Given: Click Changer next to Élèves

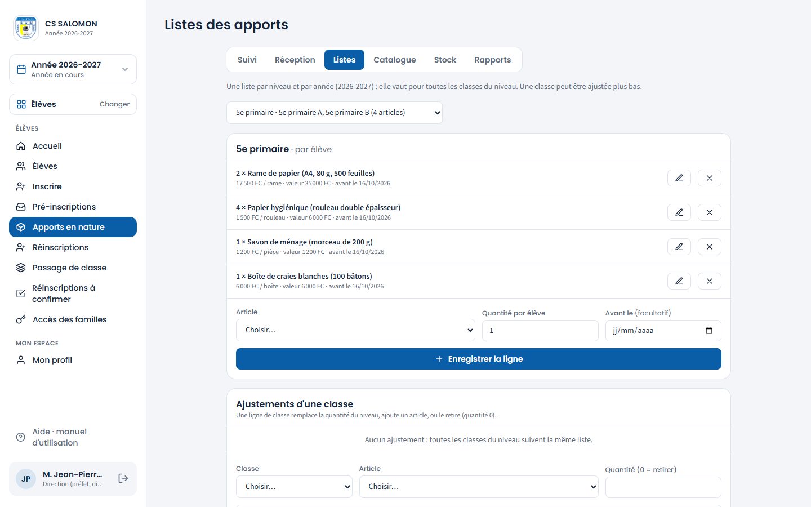Looking at the screenshot, I should pyautogui.click(x=114, y=104).
